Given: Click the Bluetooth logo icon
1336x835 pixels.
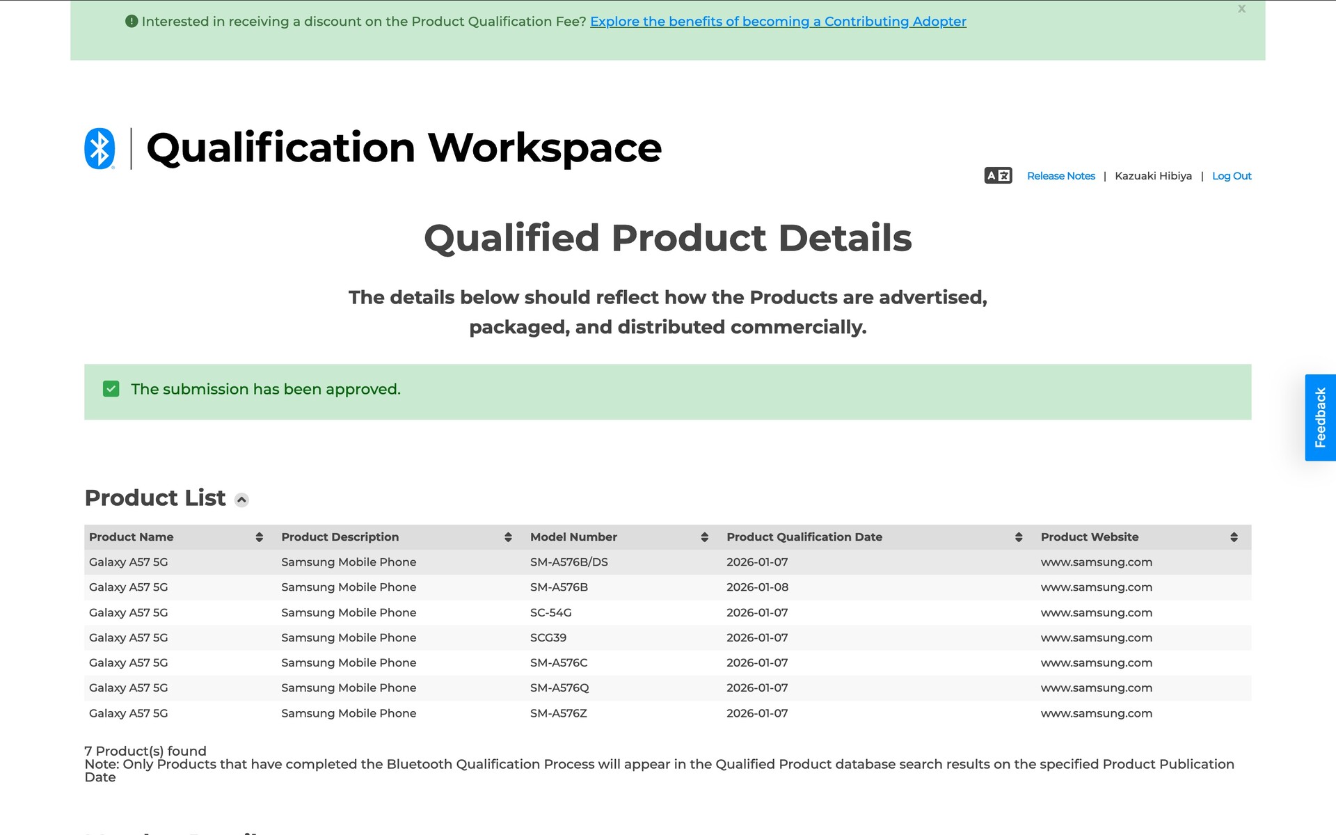Looking at the screenshot, I should coord(100,148).
